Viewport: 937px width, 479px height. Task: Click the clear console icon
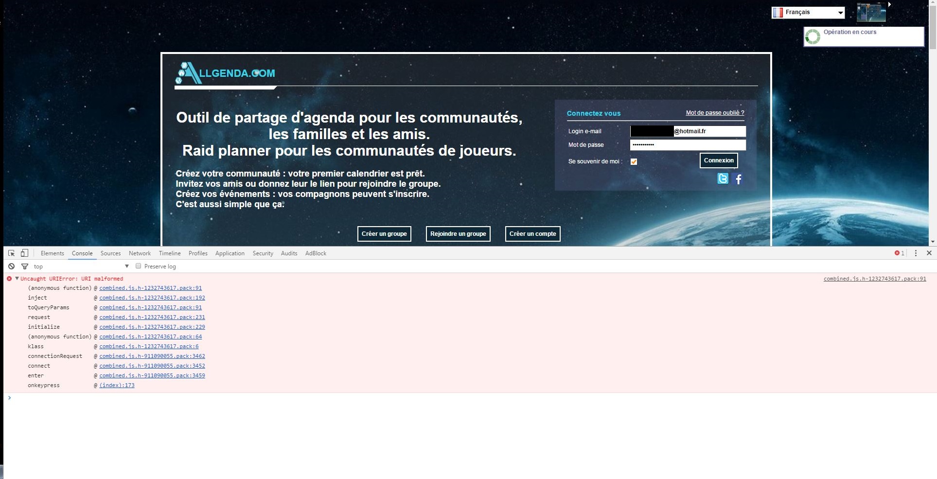[x=11, y=266]
